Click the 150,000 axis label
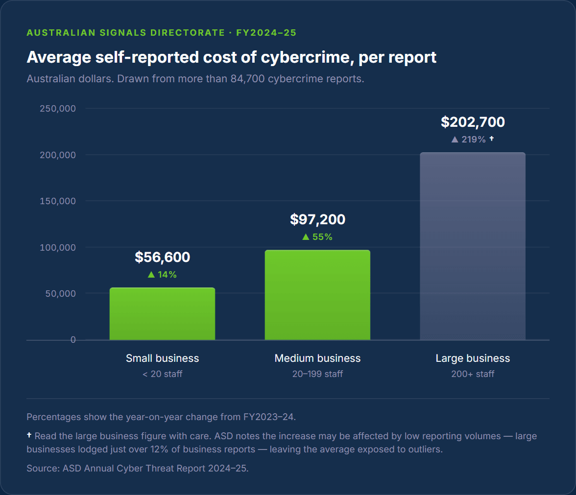Viewport: 576px width, 495px height. [58, 201]
